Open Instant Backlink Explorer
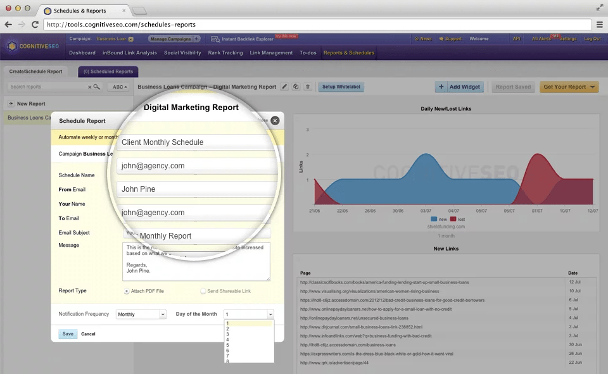 click(243, 39)
